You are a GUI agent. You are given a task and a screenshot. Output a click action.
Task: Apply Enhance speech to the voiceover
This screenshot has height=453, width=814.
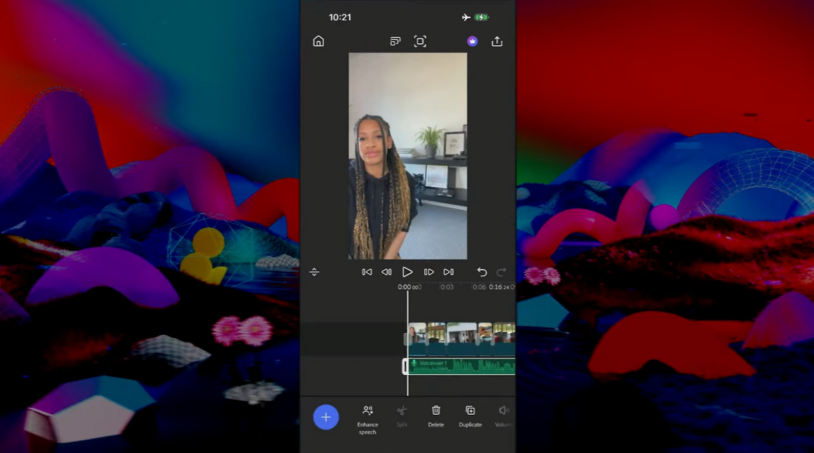tap(368, 419)
